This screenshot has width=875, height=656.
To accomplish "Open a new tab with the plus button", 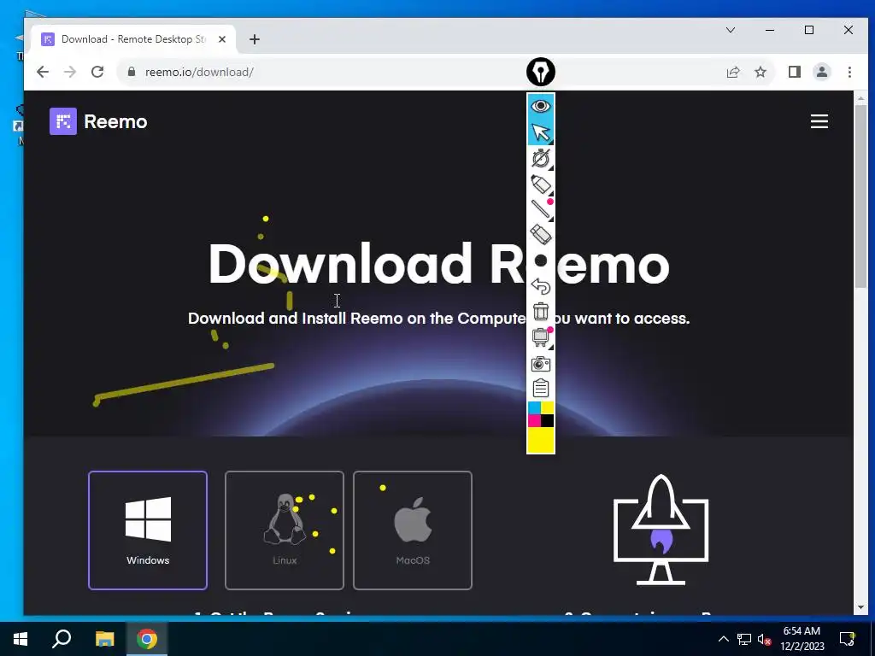I will tap(255, 39).
